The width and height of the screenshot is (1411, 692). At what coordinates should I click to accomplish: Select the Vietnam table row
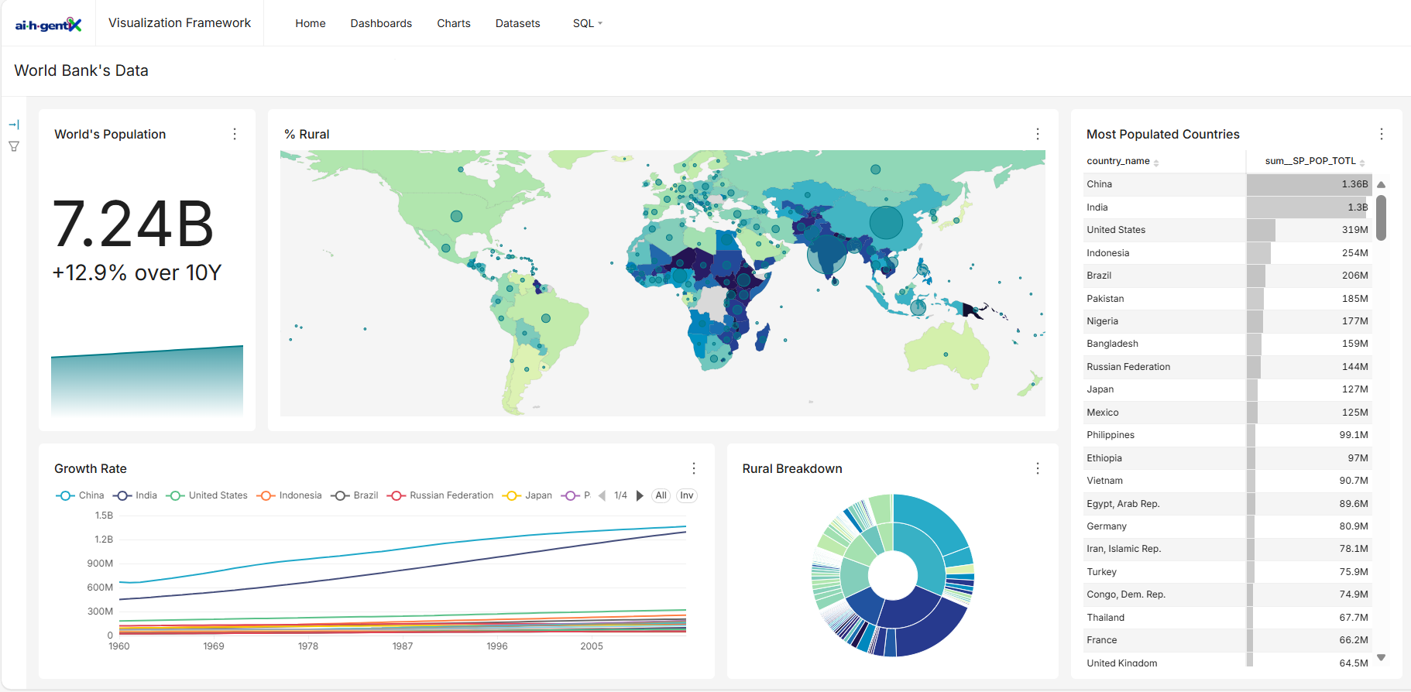point(1228,481)
